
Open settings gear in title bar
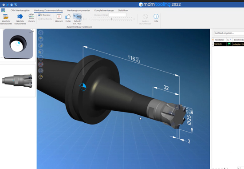click(4, 5)
